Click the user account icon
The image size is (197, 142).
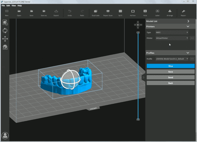5,136
